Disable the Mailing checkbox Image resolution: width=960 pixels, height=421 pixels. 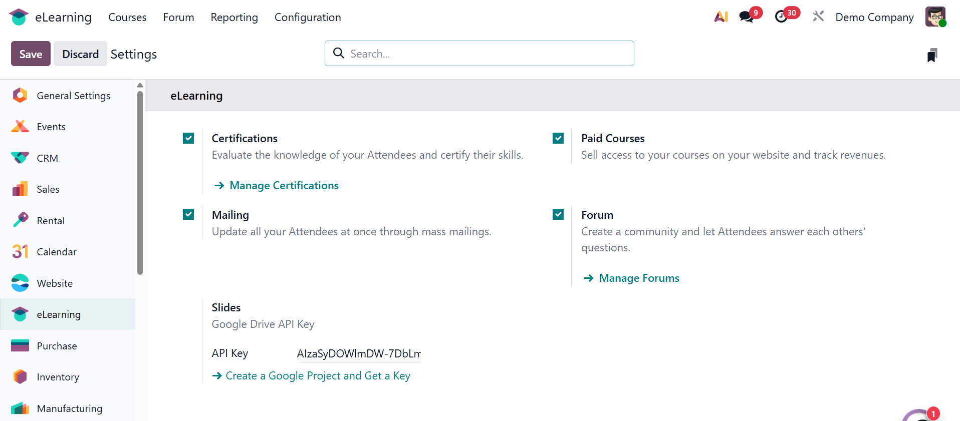[x=188, y=215]
